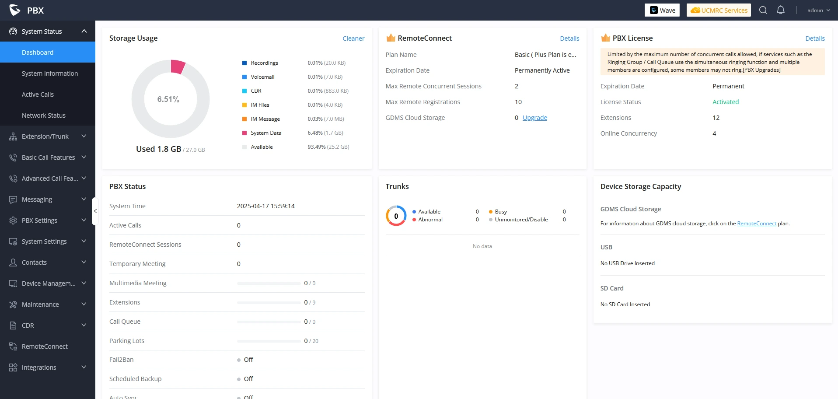Screen dimensions: 838x399
Task: Click the Parking Lots progress bar
Action: coord(269,341)
